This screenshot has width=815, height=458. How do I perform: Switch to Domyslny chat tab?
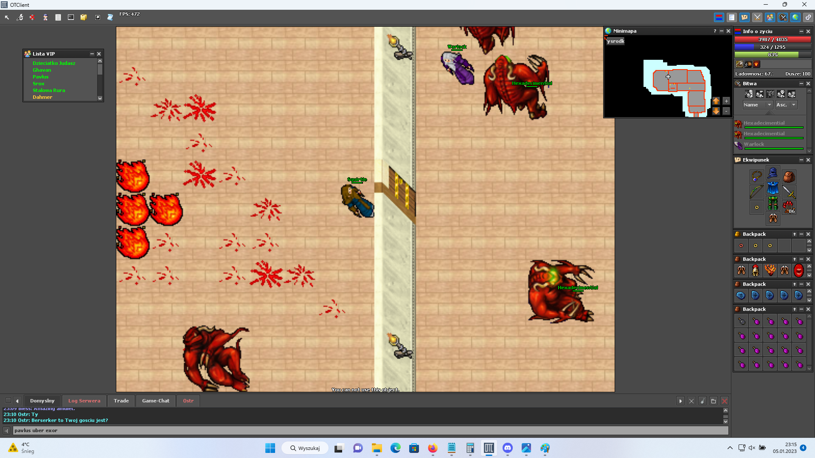click(42, 401)
